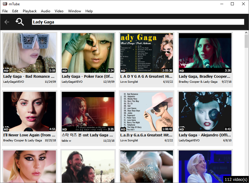Click the mTube app icon in title bar

[x=5, y=4]
